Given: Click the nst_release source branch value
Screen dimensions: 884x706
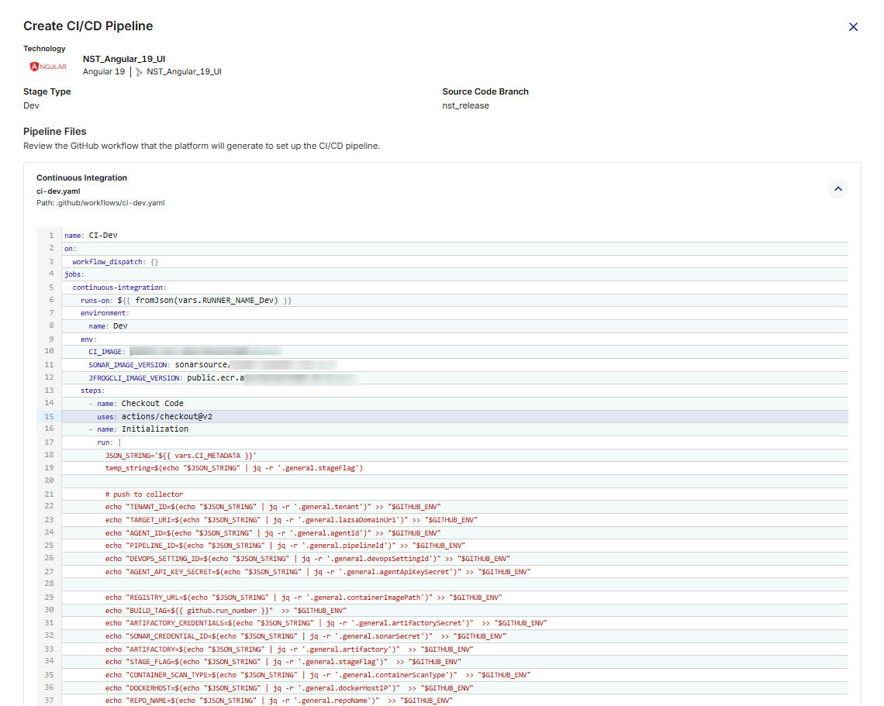Looking at the screenshot, I should 465,105.
